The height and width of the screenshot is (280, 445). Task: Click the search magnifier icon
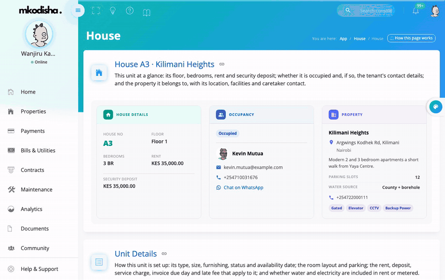pyautogui.click(x=348, y=10)
